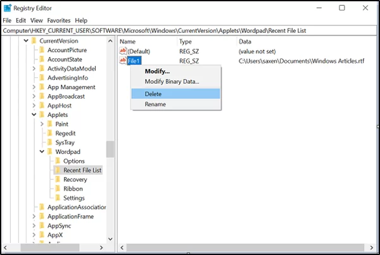
Task: Select the Recent File List folder icon
Action: pyautogui.click(x=58, y=170)
